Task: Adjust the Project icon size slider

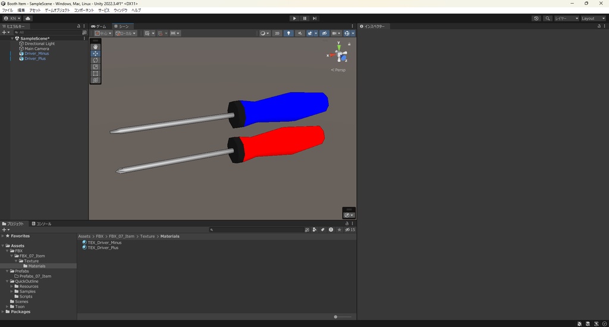Action: click(343, 317)
